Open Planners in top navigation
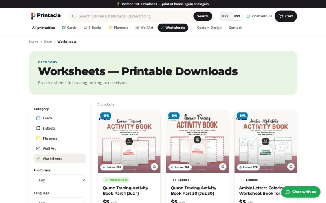The width and height of the screenshot is (326, 203). [x=119, y=28]
